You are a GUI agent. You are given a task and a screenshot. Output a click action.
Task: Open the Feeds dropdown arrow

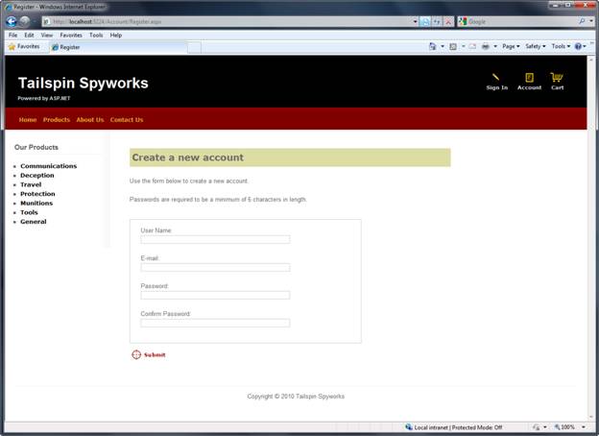[x=463, y=46]
